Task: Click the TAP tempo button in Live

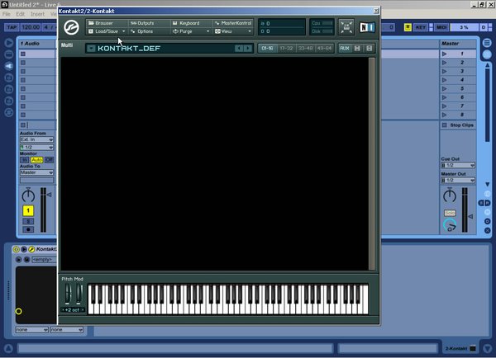Action: [x=12, y=27]
